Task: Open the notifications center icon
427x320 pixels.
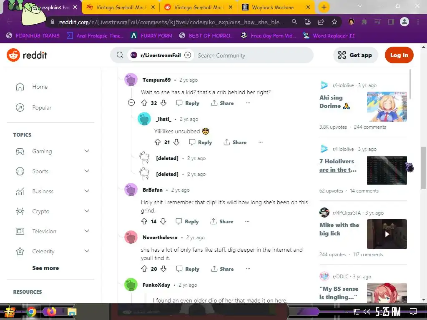Action: [x=413, y=312]
